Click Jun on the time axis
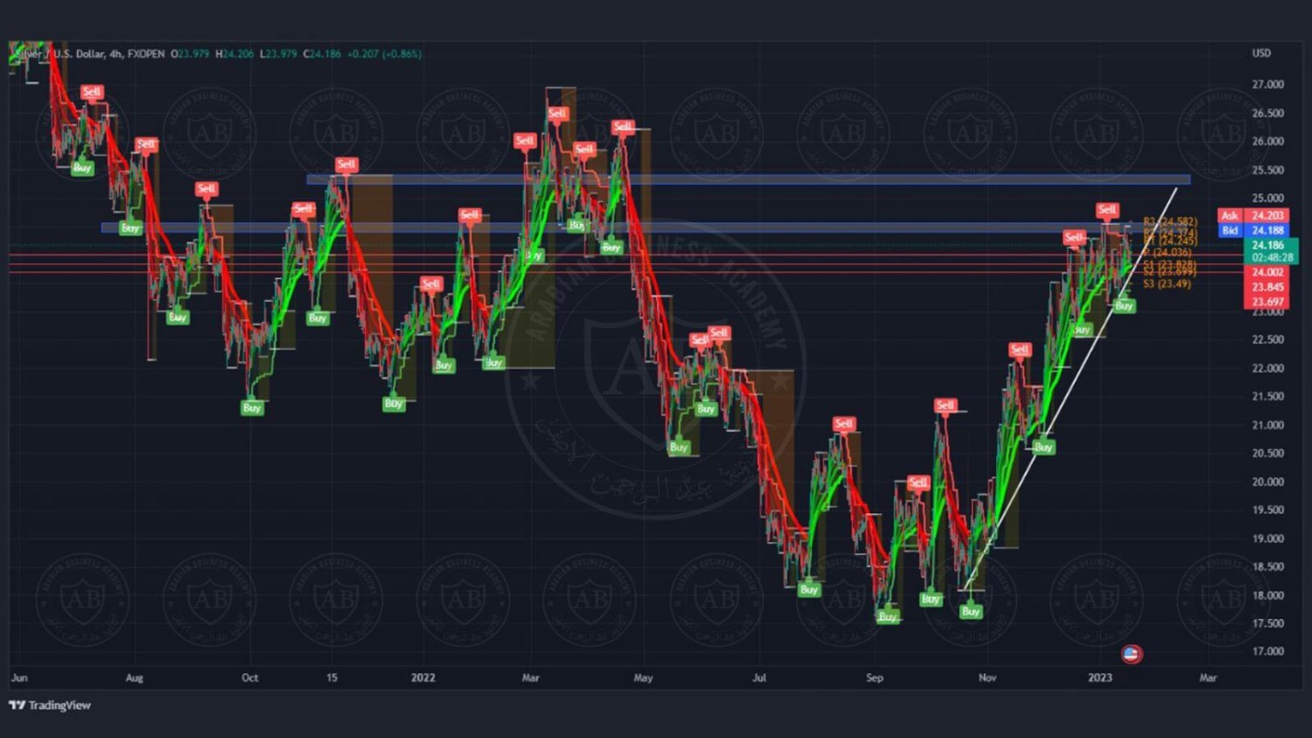The width and height of the screenshot is (1312, 738). [x=19, y=679]
